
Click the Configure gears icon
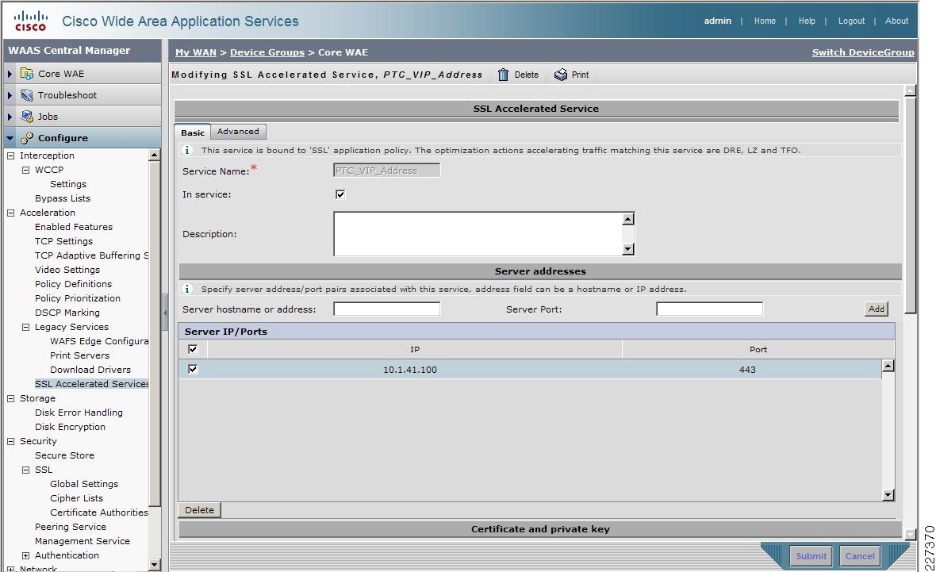point(27,138)
